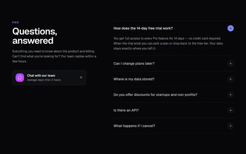Image resolution: width=246 pixels, height=154 pixels.
Task: Select the startups and non-profits discount question
Action: point(155,95)
